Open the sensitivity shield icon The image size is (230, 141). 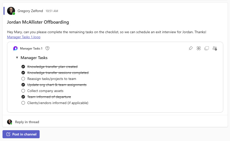(x=47, y=49)
